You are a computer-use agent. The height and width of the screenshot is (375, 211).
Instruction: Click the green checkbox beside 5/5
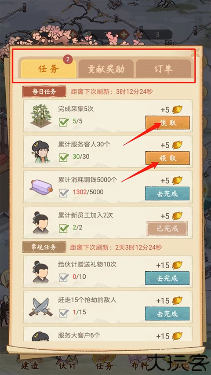(64, 122)
